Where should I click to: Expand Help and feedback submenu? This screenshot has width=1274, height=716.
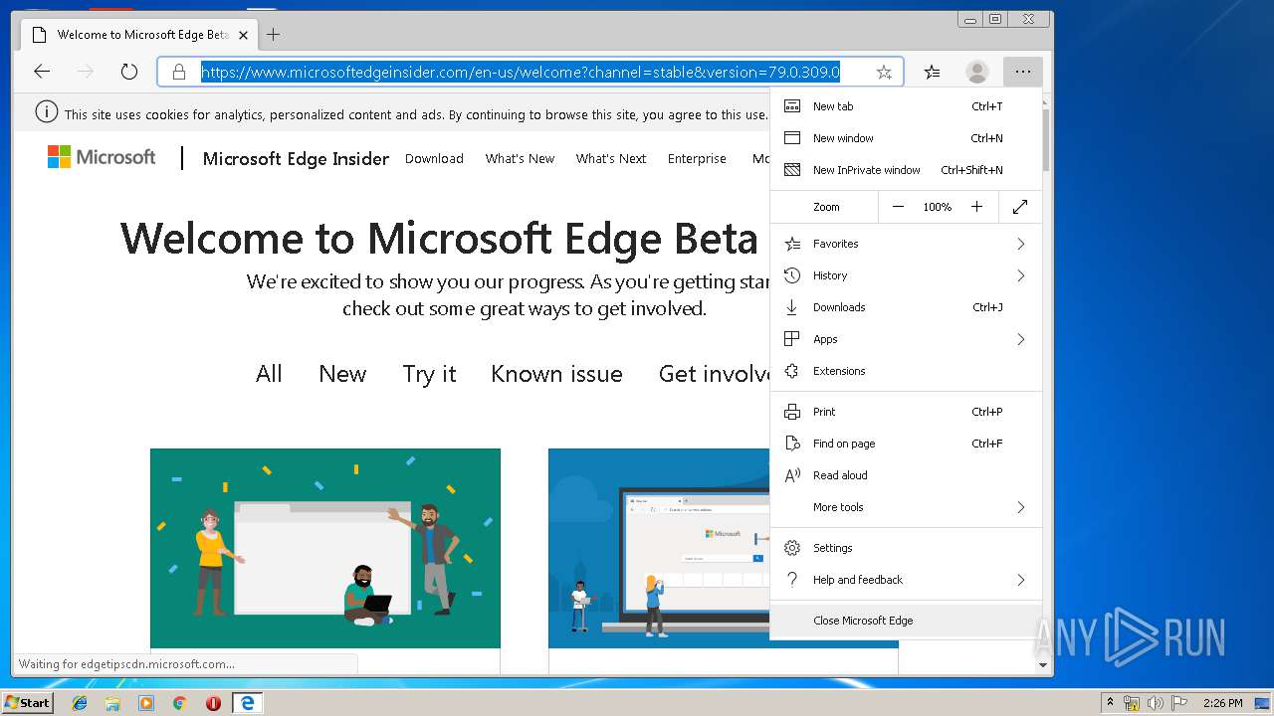[906, 580]
